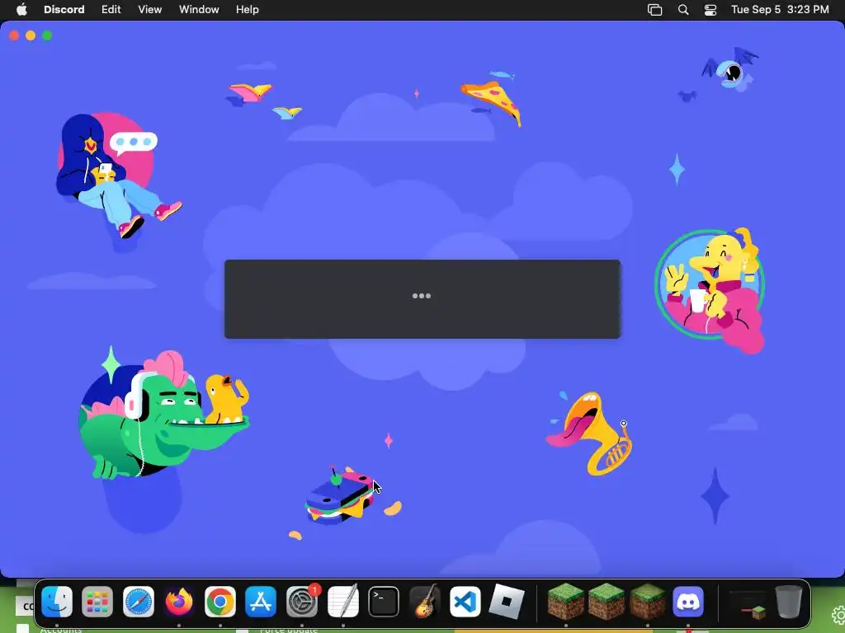
Task: Launch Roblox from the dock
Action: (x=506, y=601)
